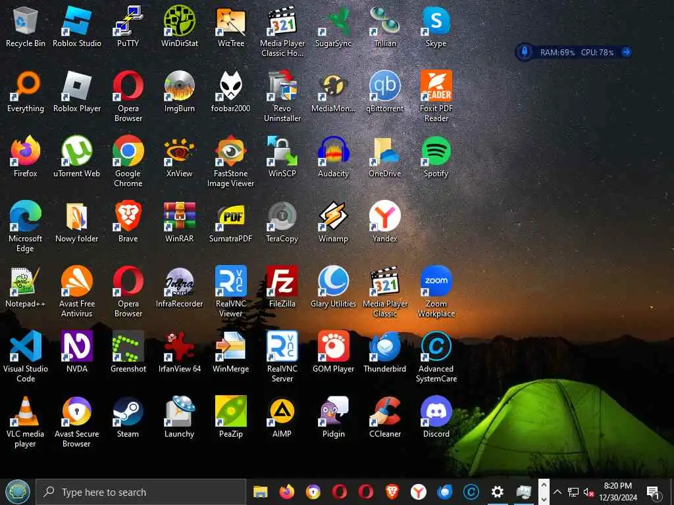The width and height of the screenshot is (674, 505).
Task: Show hidden system tray icons chevron
Action: coord(557,492)
